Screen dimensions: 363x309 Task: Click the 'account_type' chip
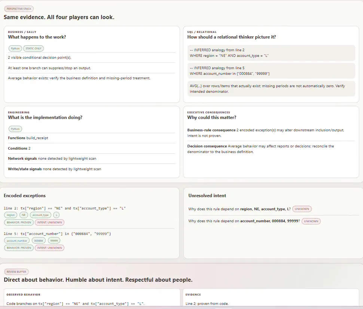coord(40,215)
